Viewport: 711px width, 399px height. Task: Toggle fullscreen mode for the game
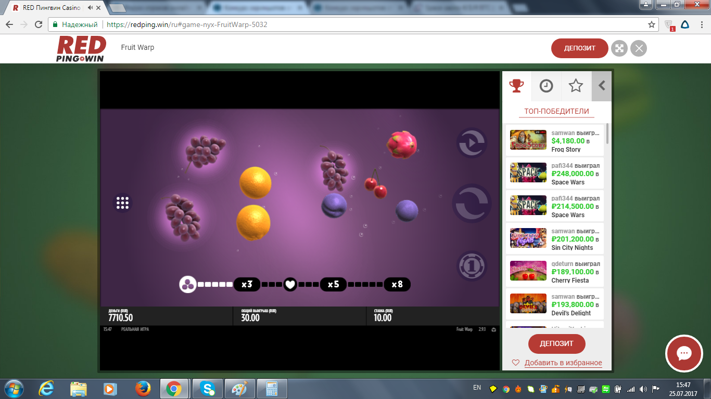tap(619, 48)
